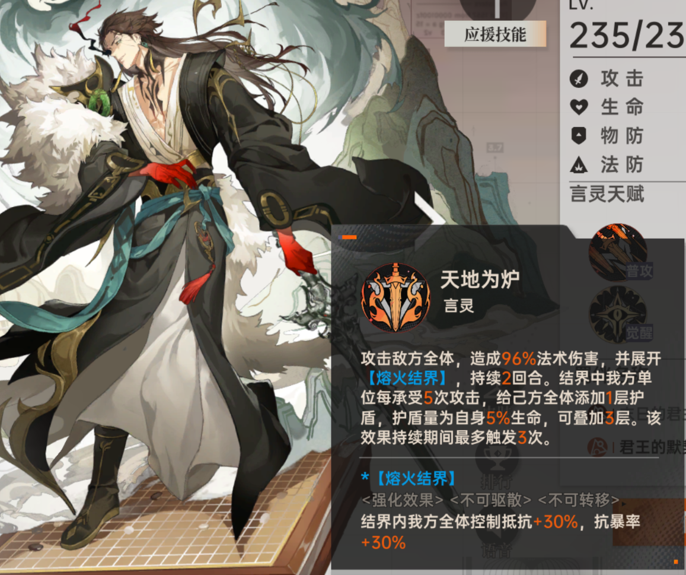
Task: Select the 普攻 basic attack skill icon
Action: 618,253
